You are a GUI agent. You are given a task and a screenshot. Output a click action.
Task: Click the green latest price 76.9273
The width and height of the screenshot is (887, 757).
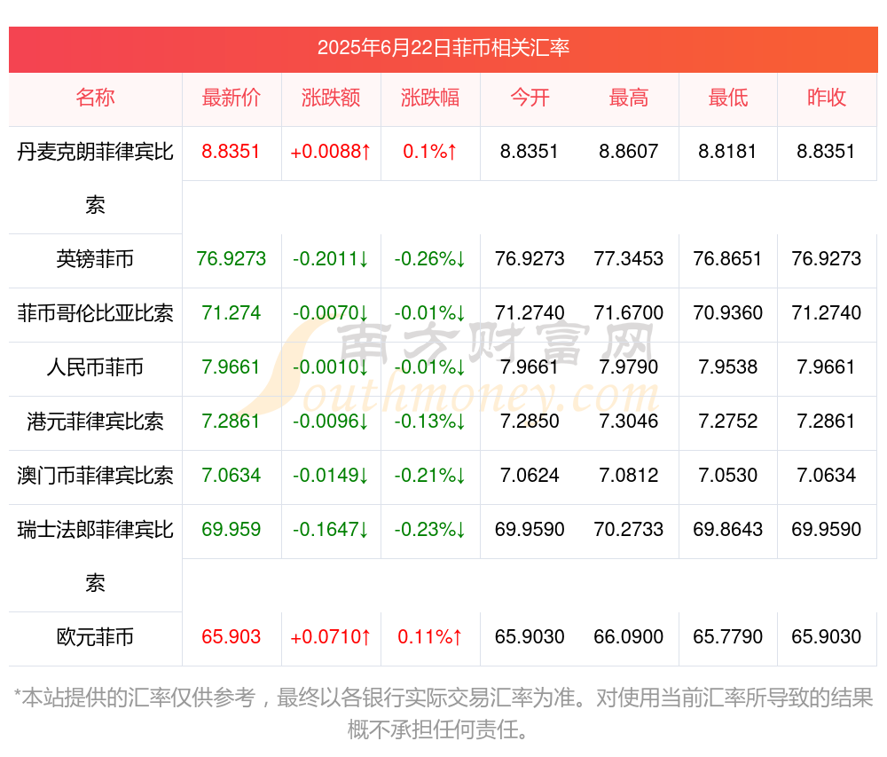pos(231,258)
